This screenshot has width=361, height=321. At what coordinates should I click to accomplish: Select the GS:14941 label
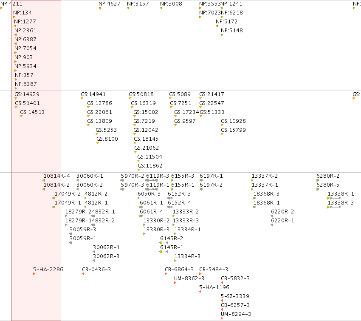coord(93,94)
